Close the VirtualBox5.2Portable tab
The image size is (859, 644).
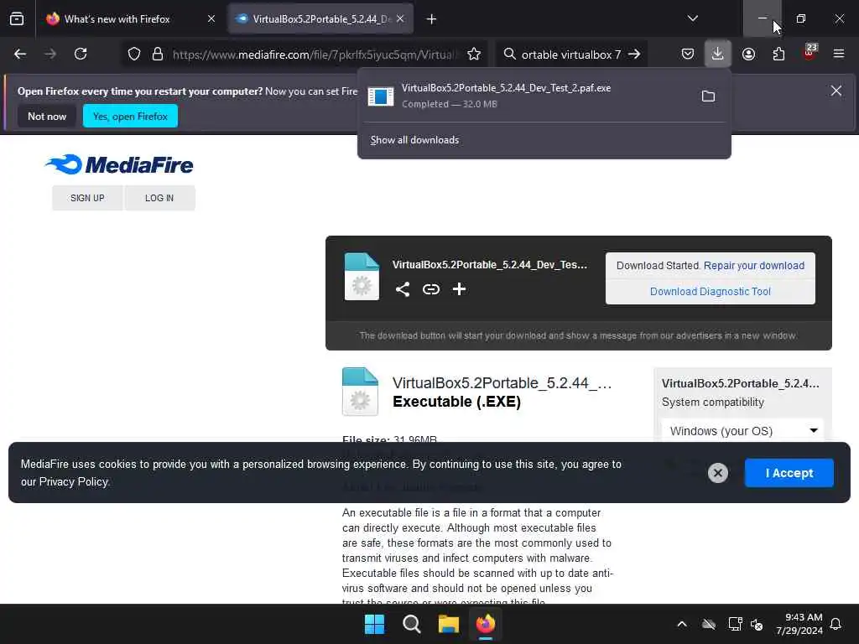(400, 19)
